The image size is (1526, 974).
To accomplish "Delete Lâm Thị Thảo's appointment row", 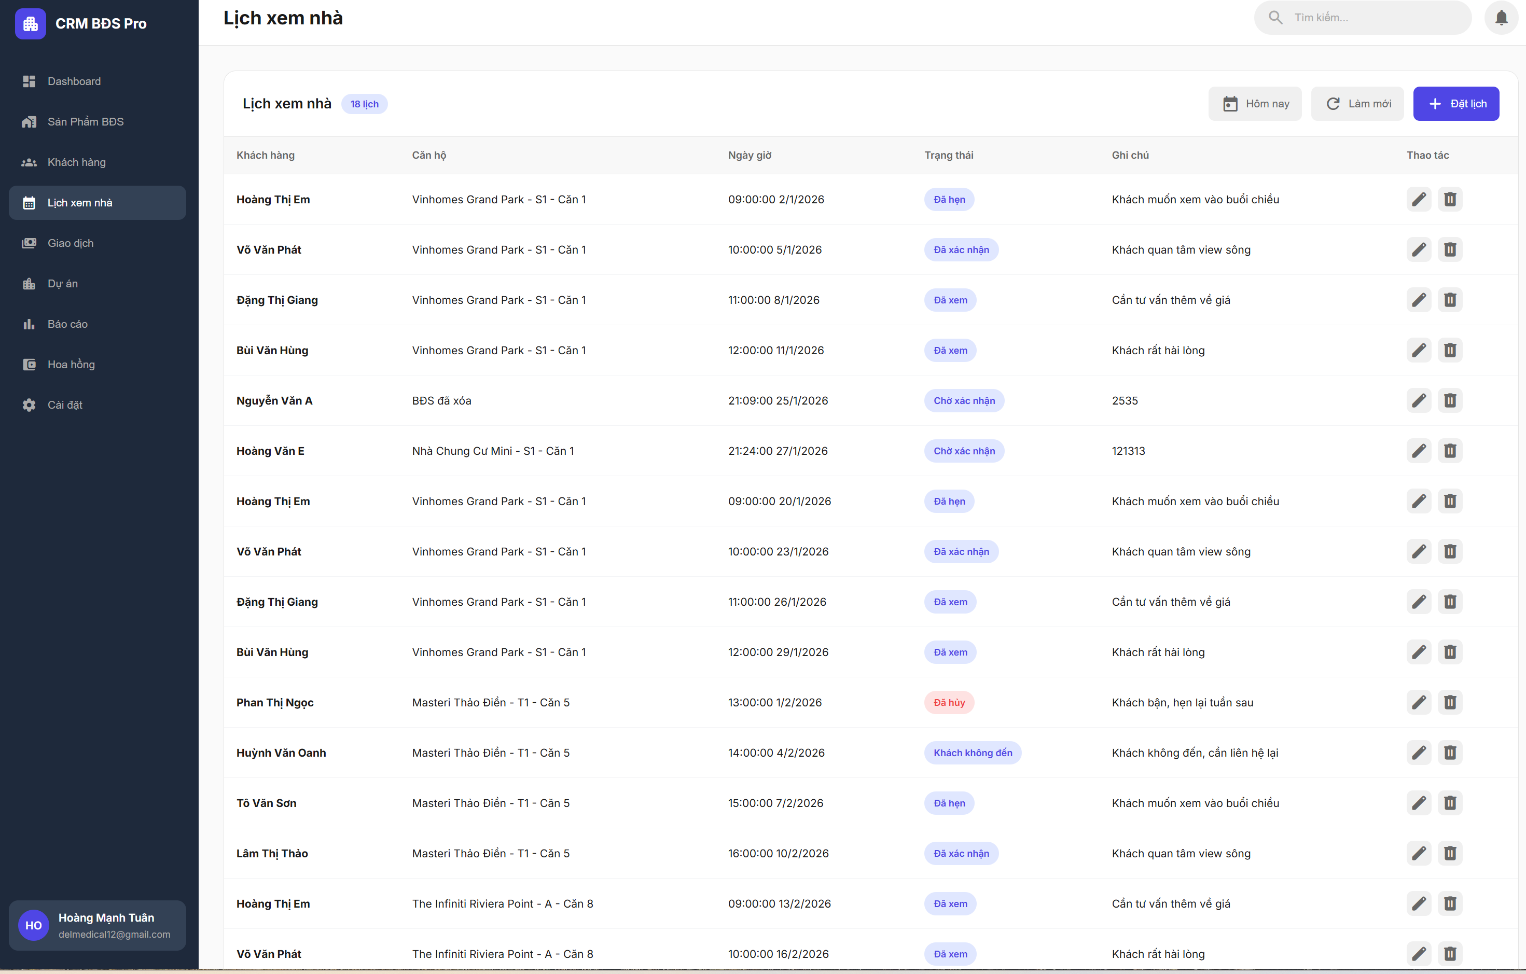I will point(1449,854).
